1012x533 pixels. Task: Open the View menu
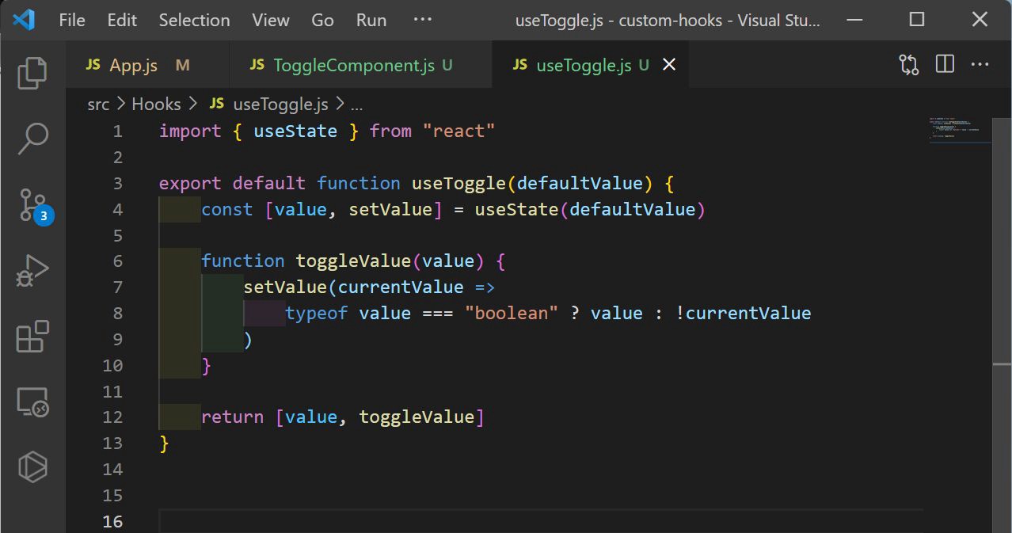pyautogui.click(x=271, y=20)
